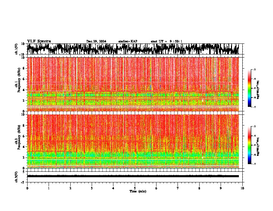Click the "6" tick label on time axis

(156, 188)
